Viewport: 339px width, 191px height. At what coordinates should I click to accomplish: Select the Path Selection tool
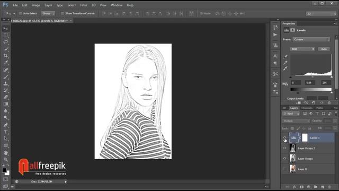(6, 138)
